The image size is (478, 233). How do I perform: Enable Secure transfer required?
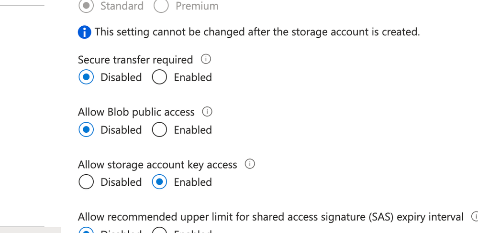point(159,77)
